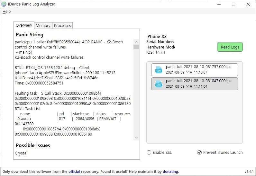Click the LOG file icon for panic-full-2021-08-10-081047
This screenshot has height=176, width=256.
tap(159, 84)
